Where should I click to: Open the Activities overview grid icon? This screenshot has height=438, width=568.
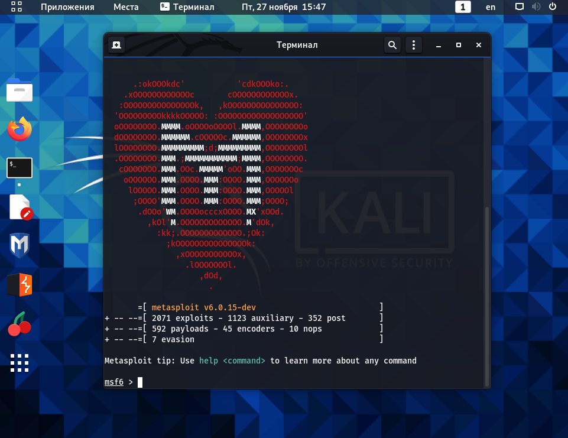click(x=17, y=7)
